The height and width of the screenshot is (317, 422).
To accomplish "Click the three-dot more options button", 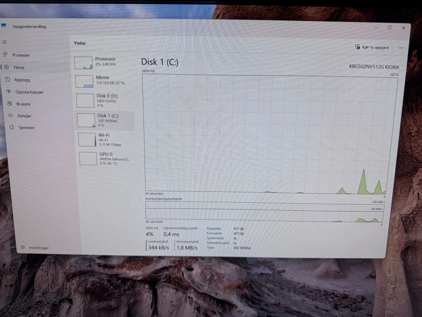I will click(x=401, y=48).
